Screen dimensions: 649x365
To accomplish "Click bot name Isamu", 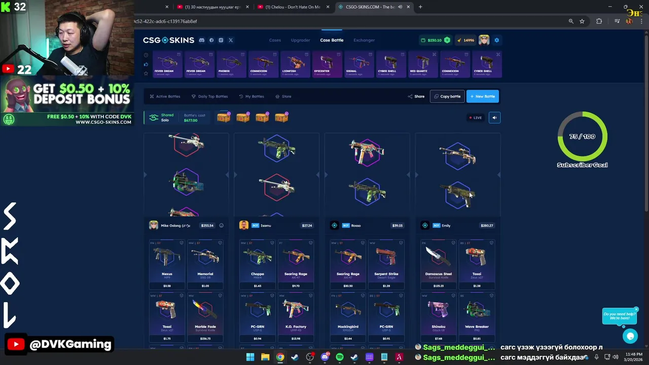I will (266, 226).
